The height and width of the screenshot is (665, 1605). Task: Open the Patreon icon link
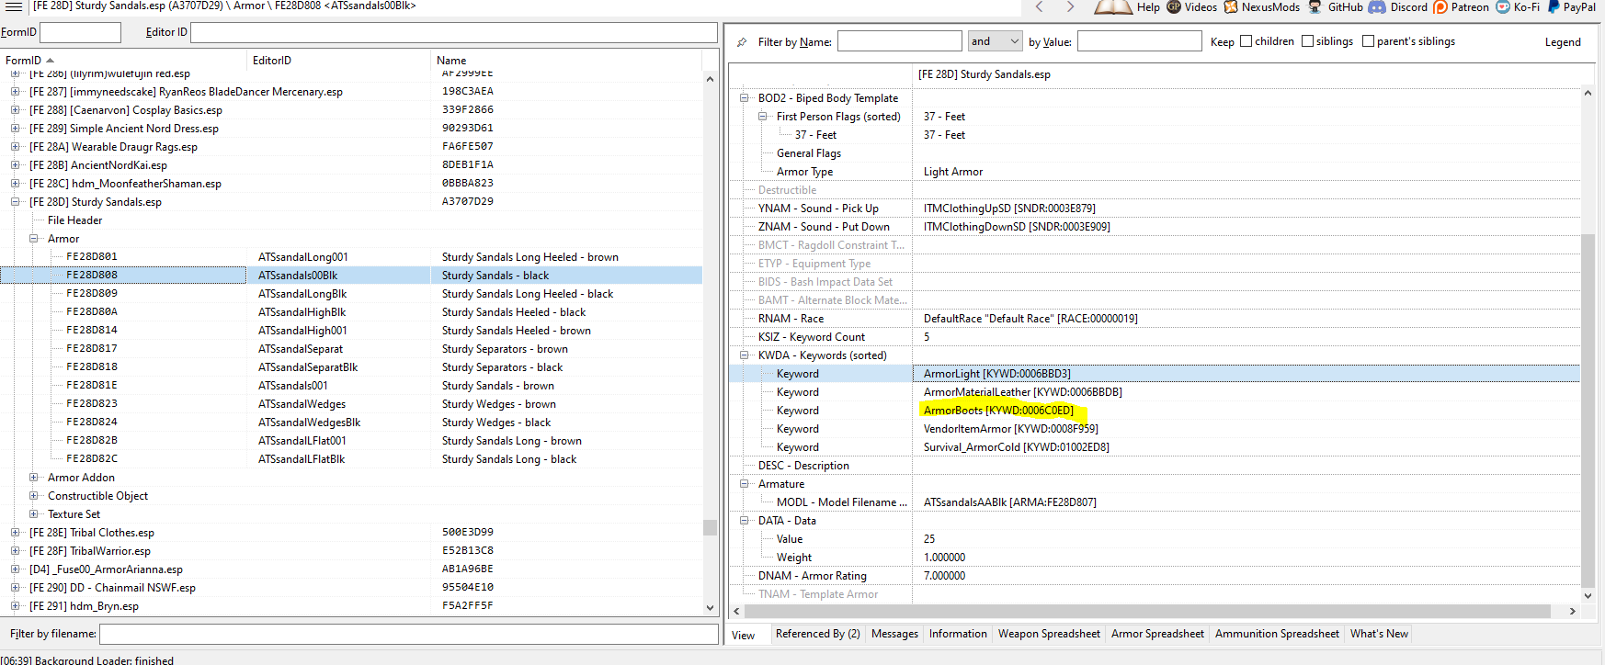coord(1440,6)
